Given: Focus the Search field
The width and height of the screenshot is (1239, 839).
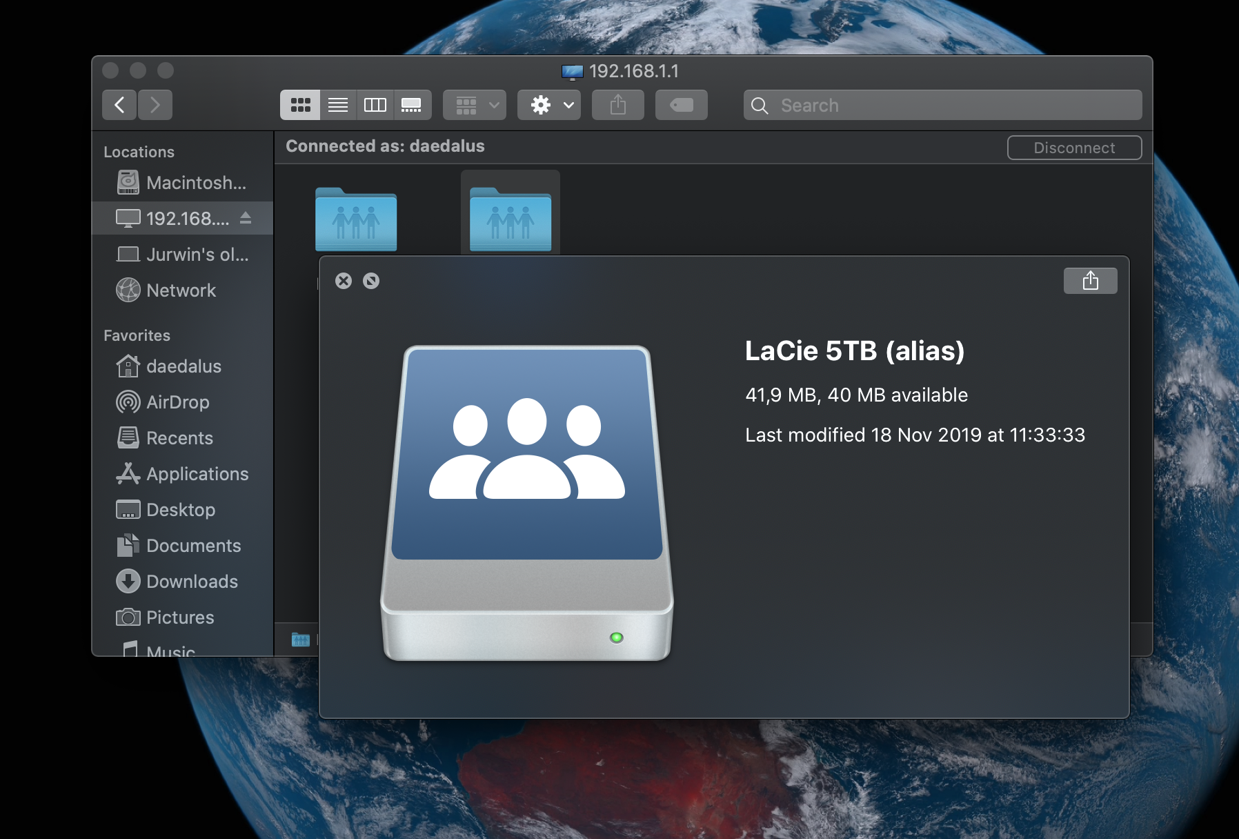Looking at the screenshot, I should click(942, 105).
